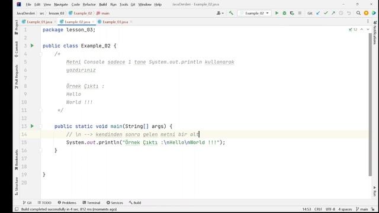Viewport: 379px width, 213px height.
Task: Close the Example_02.java tab
Action: (93, 22)
